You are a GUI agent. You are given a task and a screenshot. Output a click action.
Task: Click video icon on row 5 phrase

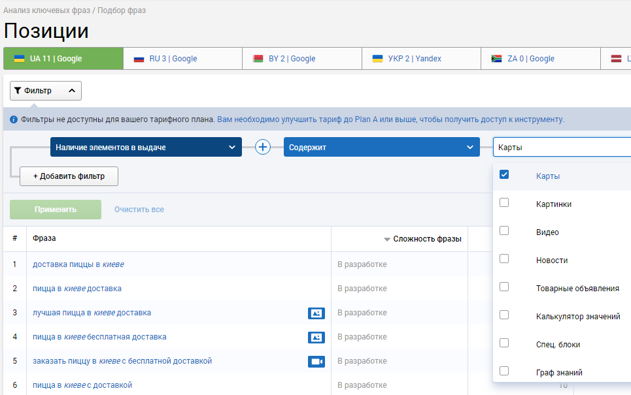[316, 362]
